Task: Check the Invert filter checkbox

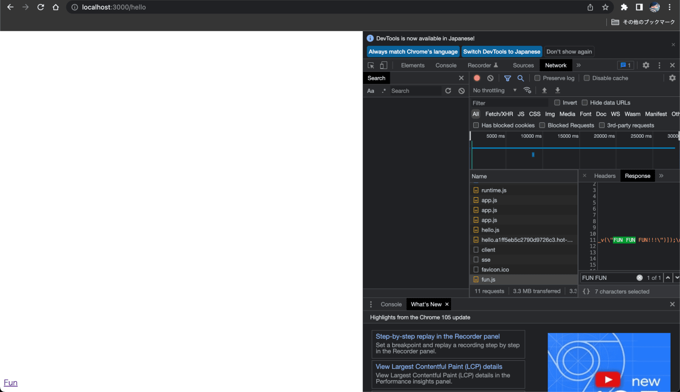Action: click(557, 103)
